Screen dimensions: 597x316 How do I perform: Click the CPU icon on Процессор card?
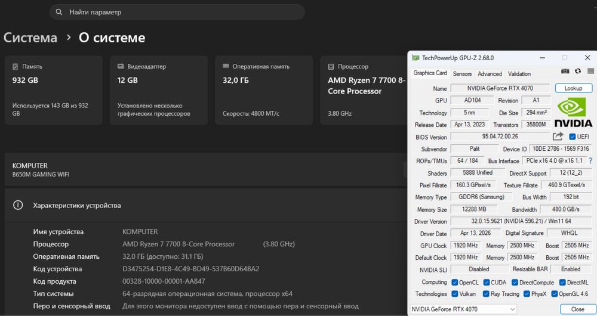tap(331, 67)
